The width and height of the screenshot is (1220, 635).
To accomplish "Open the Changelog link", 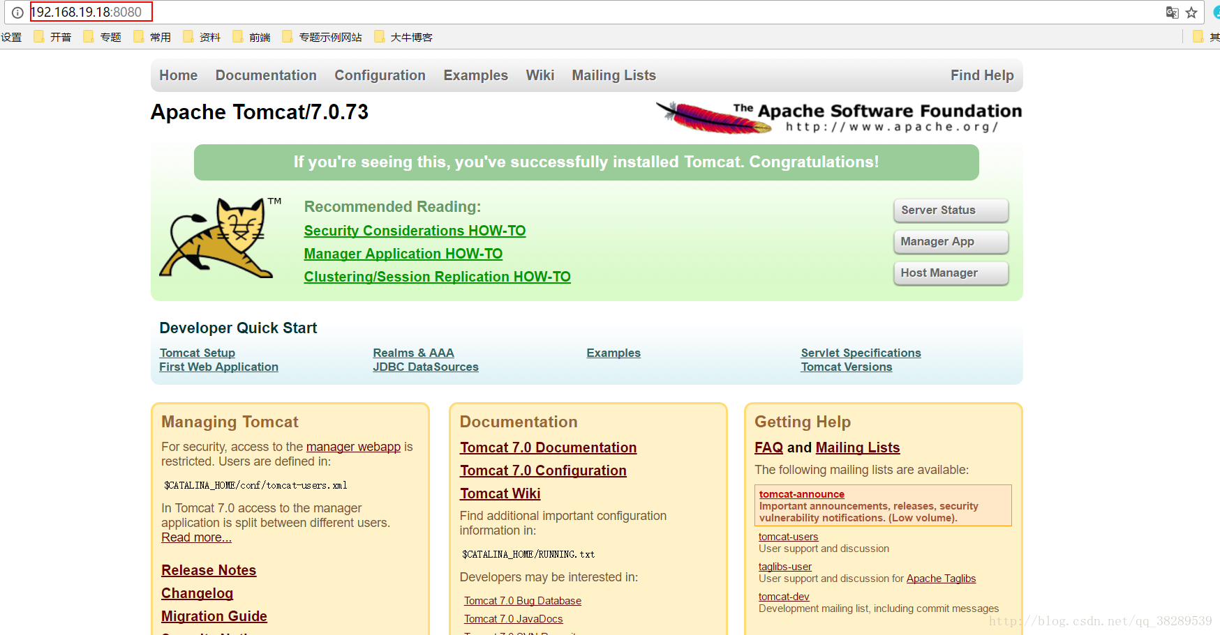I will tap(197, 593).
